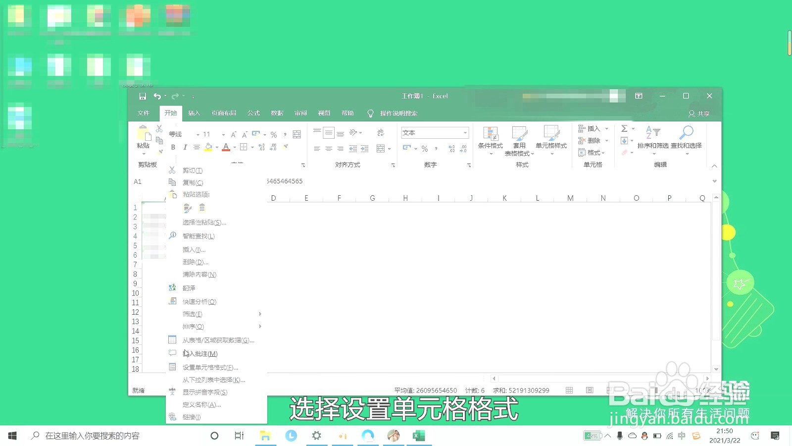
Task: Toggle align right for the cell
Action: click(x=341, y=149)
